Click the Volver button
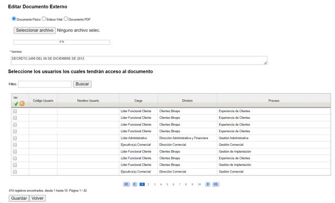The height and width of the screenshot is (203, 335). point(38,198)
